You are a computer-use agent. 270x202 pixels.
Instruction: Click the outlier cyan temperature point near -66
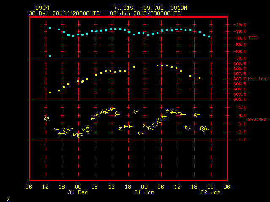[x=50, y=56]
